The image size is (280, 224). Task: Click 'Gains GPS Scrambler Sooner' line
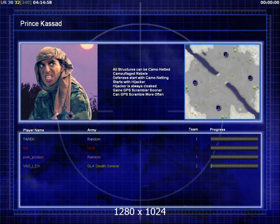tap(137, 90)
